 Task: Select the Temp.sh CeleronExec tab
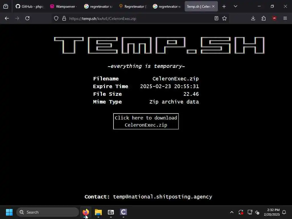tap(198, 7)
